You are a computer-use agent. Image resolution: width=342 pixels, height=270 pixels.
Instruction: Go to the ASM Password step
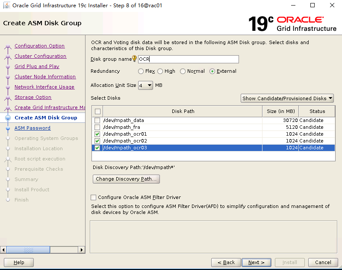click(32, 128)
